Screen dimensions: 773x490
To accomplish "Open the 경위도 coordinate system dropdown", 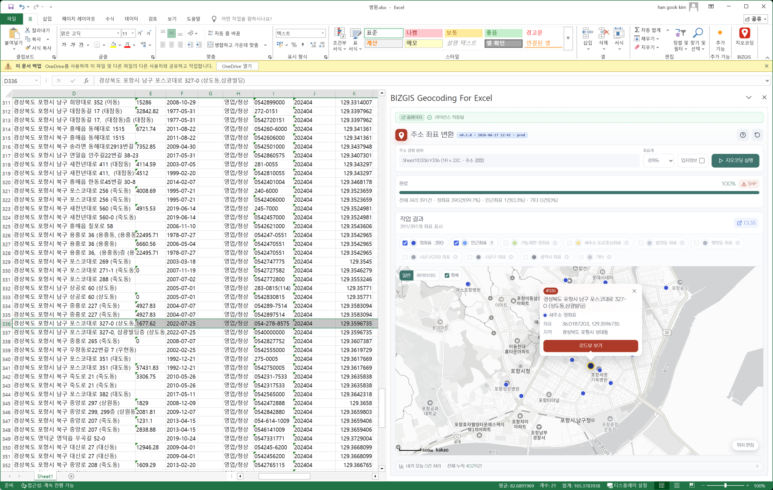I will 659,161.
